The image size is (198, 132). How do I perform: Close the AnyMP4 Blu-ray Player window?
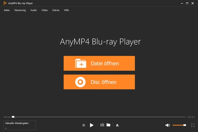(x=193, y=3)
